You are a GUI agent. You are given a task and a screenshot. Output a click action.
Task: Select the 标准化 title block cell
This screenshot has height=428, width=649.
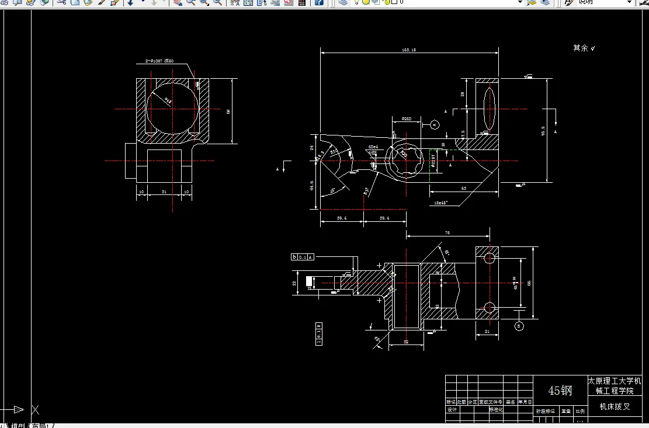pyautogui.click(x=497, y=410)
